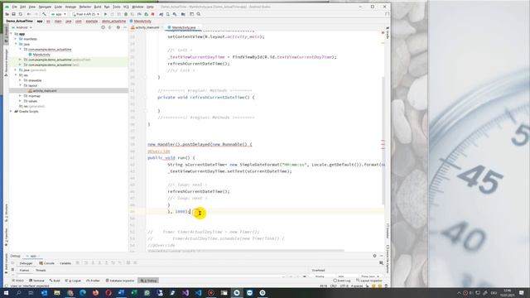Open the Layout Inspector

[x=369, y=281]
